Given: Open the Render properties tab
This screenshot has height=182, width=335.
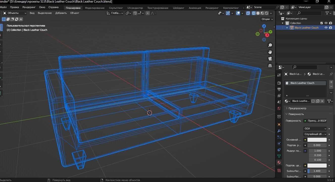Looking at the screenshot, I should tap(279, 83).
